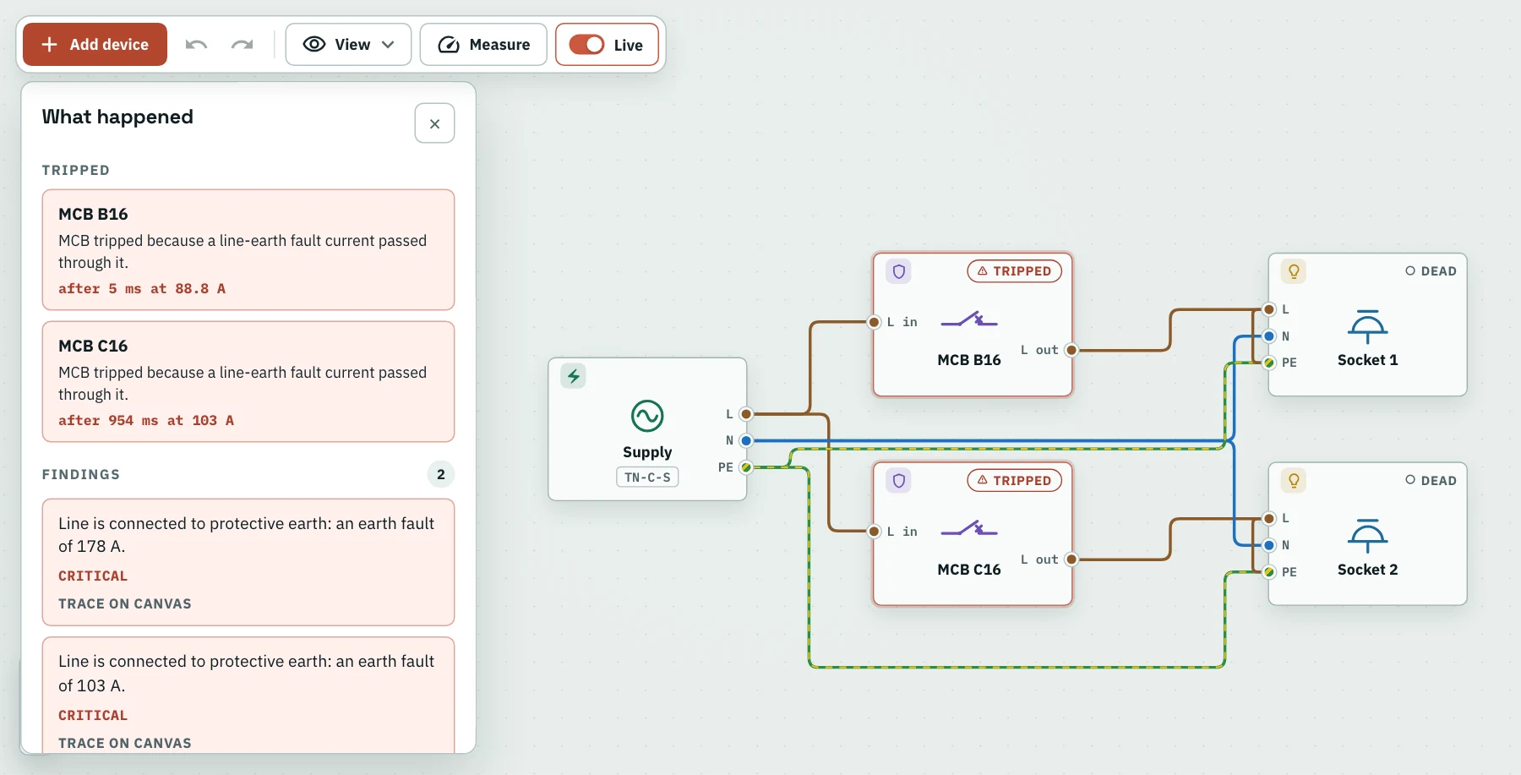The image size is (1521, 775).
Task: Click Socket 1 lightbulb icon
Action: pos(1294,271)
